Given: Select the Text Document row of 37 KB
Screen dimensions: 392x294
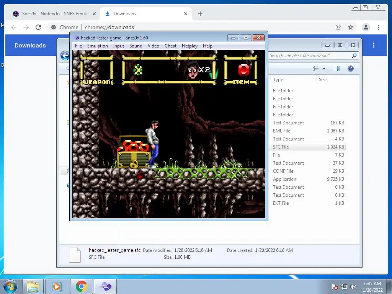Looking at the screenshot, I should [x=307, y=163].
